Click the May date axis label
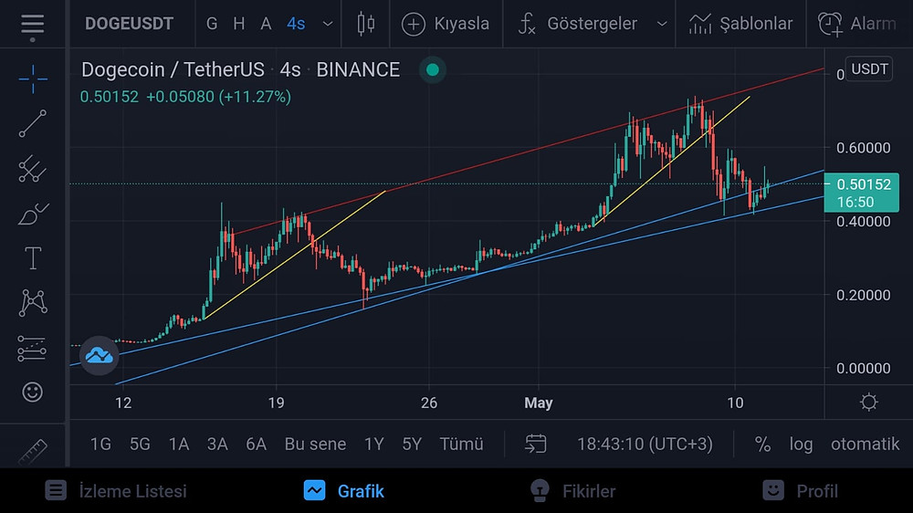Viewport: 913px width, 513px height. coord(539,403)
